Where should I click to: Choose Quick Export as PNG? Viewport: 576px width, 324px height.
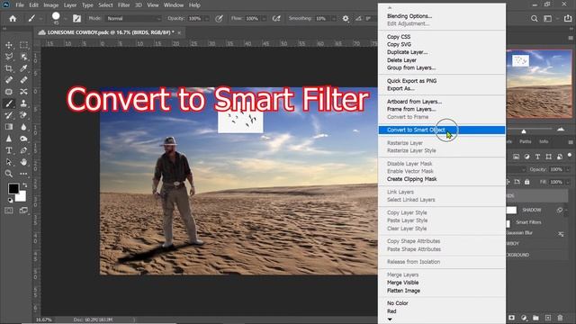tap(411, 81)
